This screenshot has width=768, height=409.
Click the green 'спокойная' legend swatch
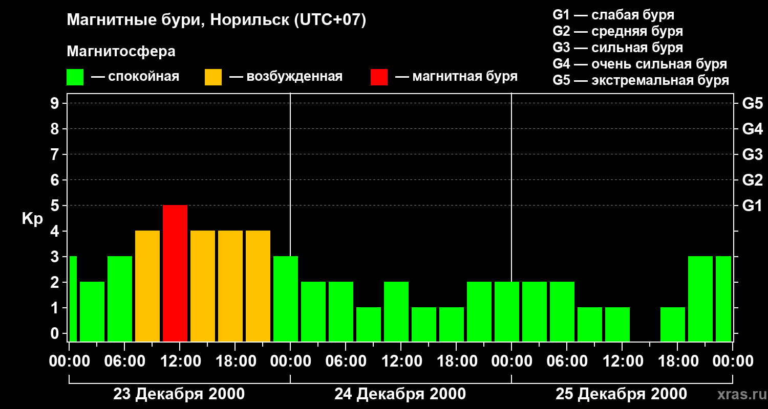point(75,77)
